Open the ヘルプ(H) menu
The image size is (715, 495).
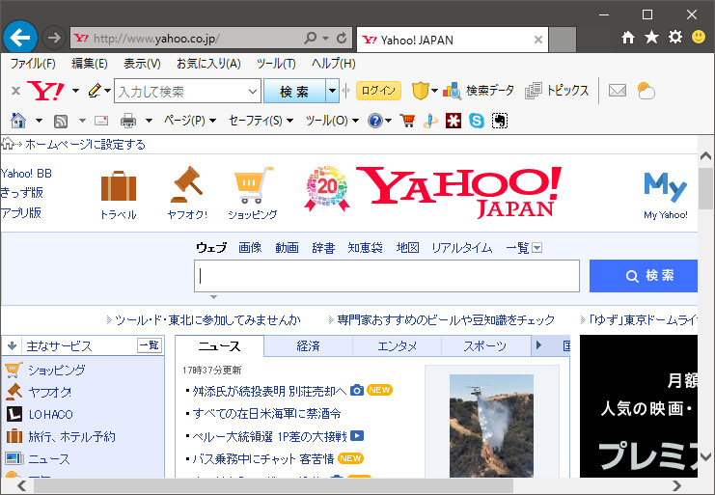(x=333, y=64)
